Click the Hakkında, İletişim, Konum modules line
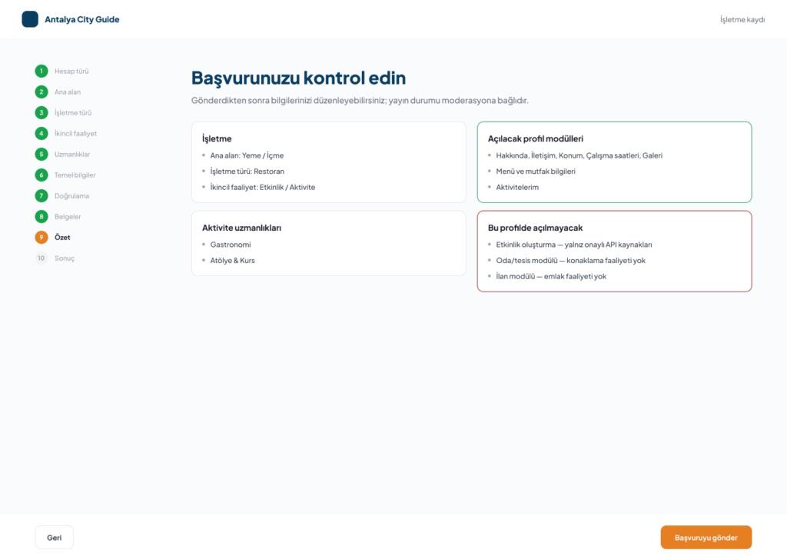 [x=579, y=155]
